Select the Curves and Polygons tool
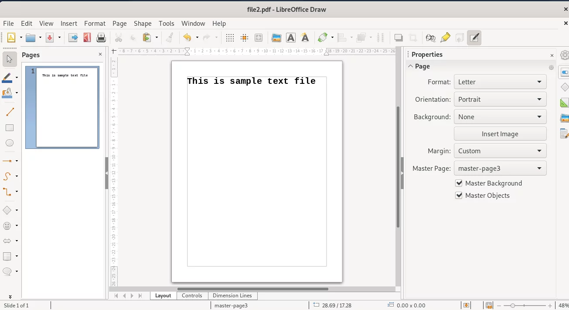This screenshot has width=569, height=310. tap(7, 176)
